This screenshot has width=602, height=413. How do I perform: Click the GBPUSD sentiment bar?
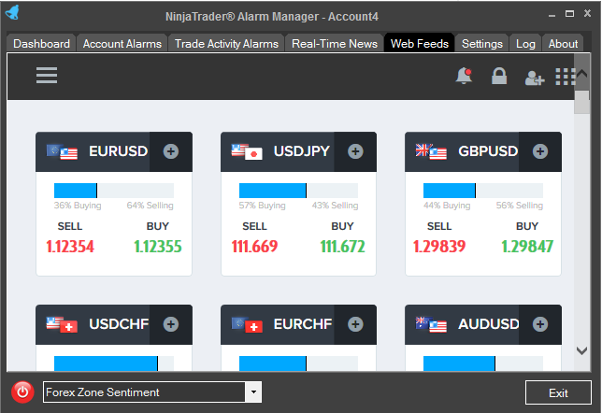483,191
